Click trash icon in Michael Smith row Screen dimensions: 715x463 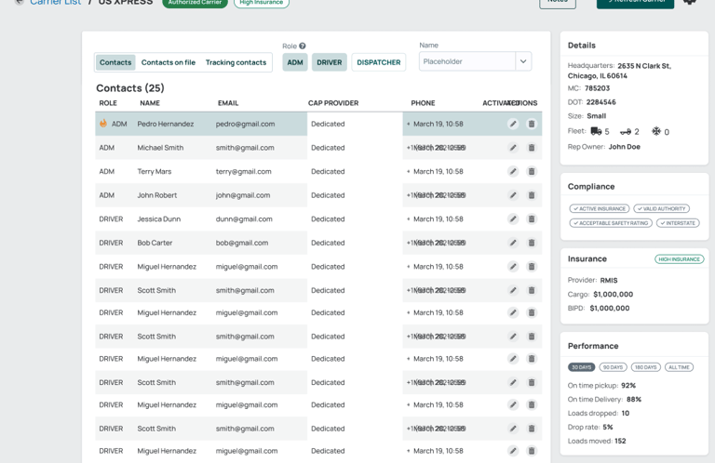point(532,148)
